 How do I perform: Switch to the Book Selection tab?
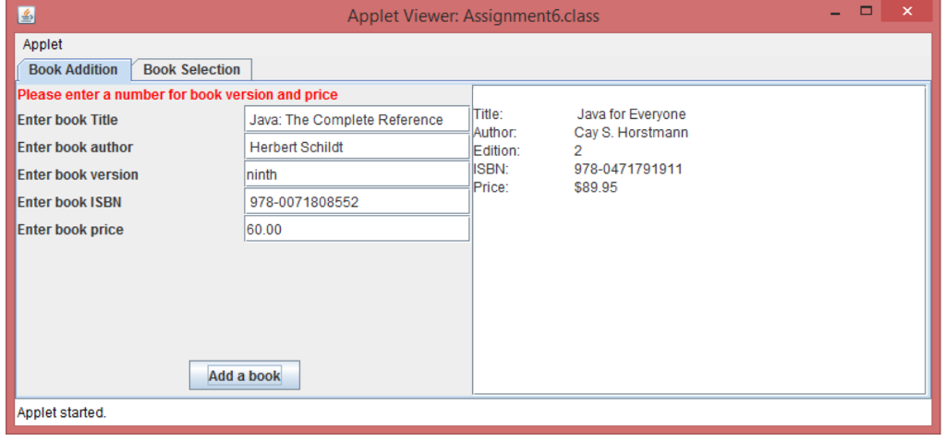[x=192, y=70]
